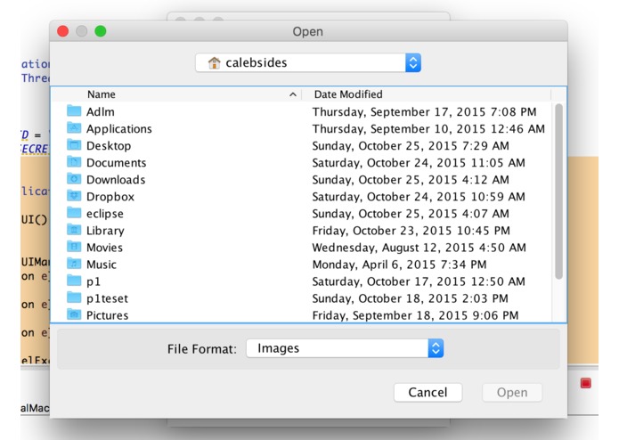Click date 'Saturday, October 24, 2015 11:05 AM'
619x440 pixels.
(419, 163)
